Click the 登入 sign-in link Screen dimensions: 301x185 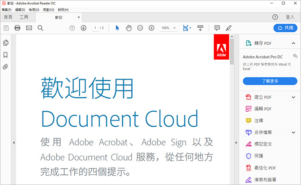click(290, 17)
